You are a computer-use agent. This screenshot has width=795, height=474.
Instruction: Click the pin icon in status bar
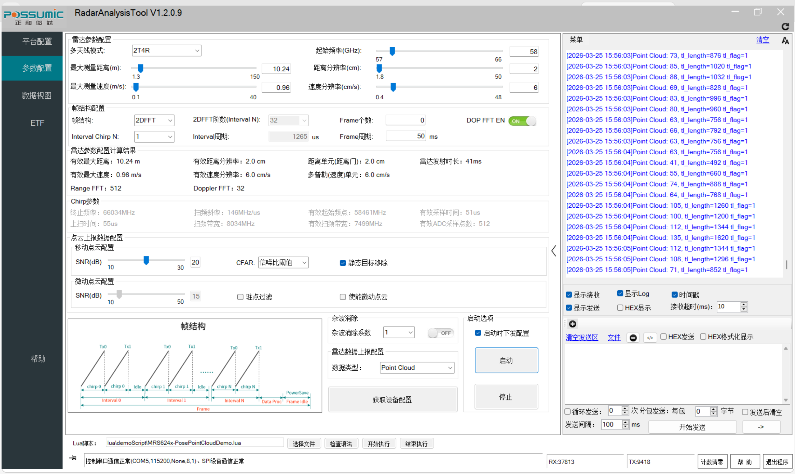point(73,458)
